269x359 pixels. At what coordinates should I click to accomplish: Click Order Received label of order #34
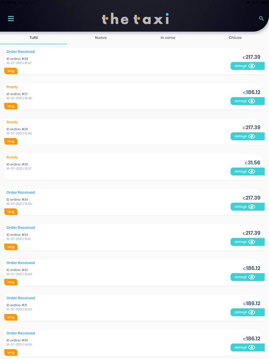tap(21, 193)
